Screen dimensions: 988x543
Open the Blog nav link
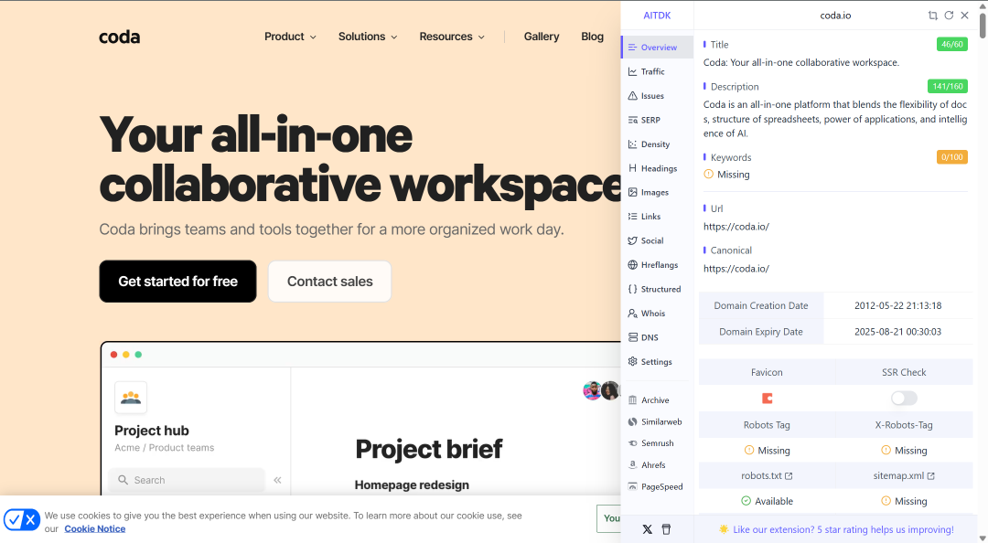tap(592, 37)
